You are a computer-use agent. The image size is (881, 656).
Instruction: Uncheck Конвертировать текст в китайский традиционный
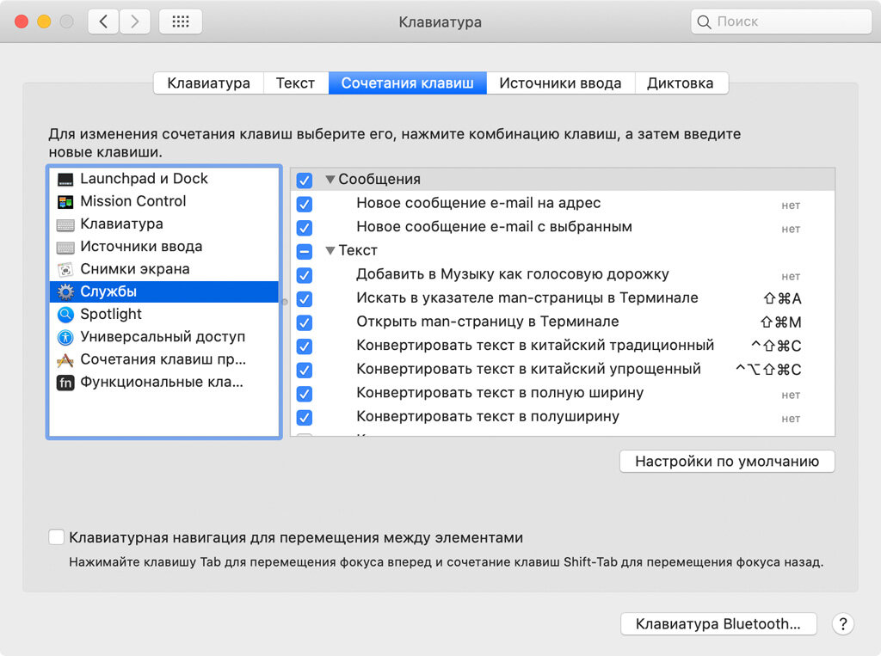(305, 346)
